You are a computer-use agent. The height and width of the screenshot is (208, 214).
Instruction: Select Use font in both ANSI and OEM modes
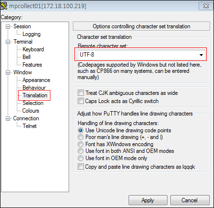pyautogui.click(x=81, y=151)
